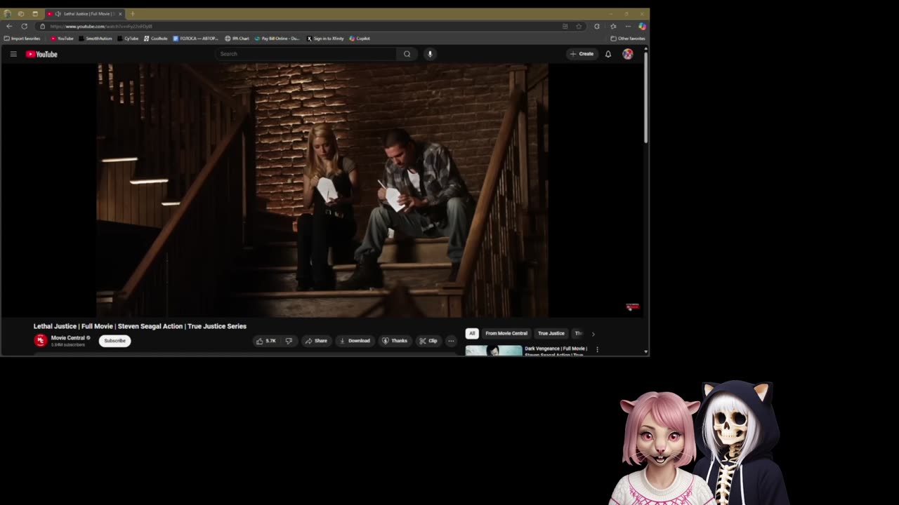This screenshot has height=505, width=899.
Task: Dislike the video with thumbs down
Action: 289,341
